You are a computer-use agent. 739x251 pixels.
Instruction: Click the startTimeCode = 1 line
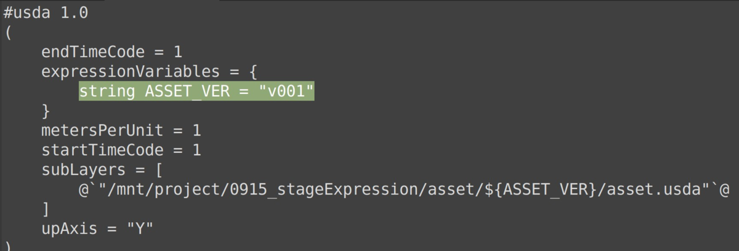(x=121, y=150)
